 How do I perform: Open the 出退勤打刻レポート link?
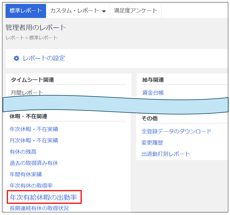coord(166,154)
